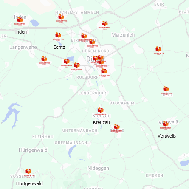This screenshot has height=189, width=189.
Task: Click the black Kreuzau label
Action: (102, 122)
